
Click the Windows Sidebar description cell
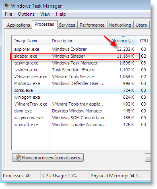(68, 56)
